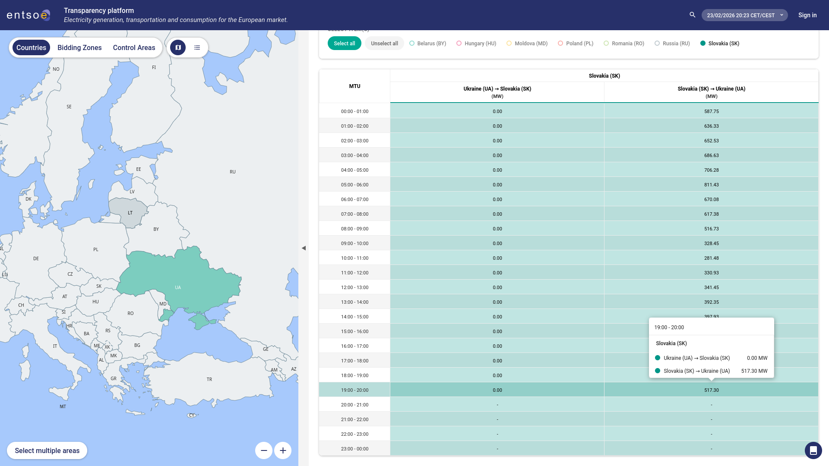Open the Control Areas tab

coord(134,47)
